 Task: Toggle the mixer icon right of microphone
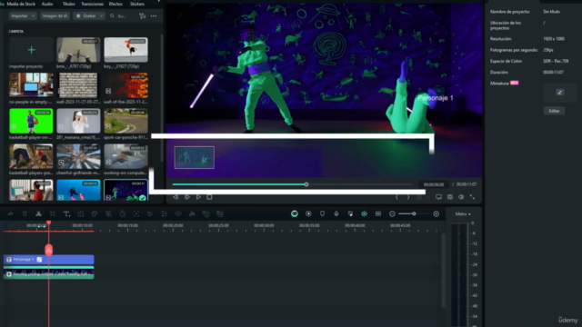click(x=350, y=213)
